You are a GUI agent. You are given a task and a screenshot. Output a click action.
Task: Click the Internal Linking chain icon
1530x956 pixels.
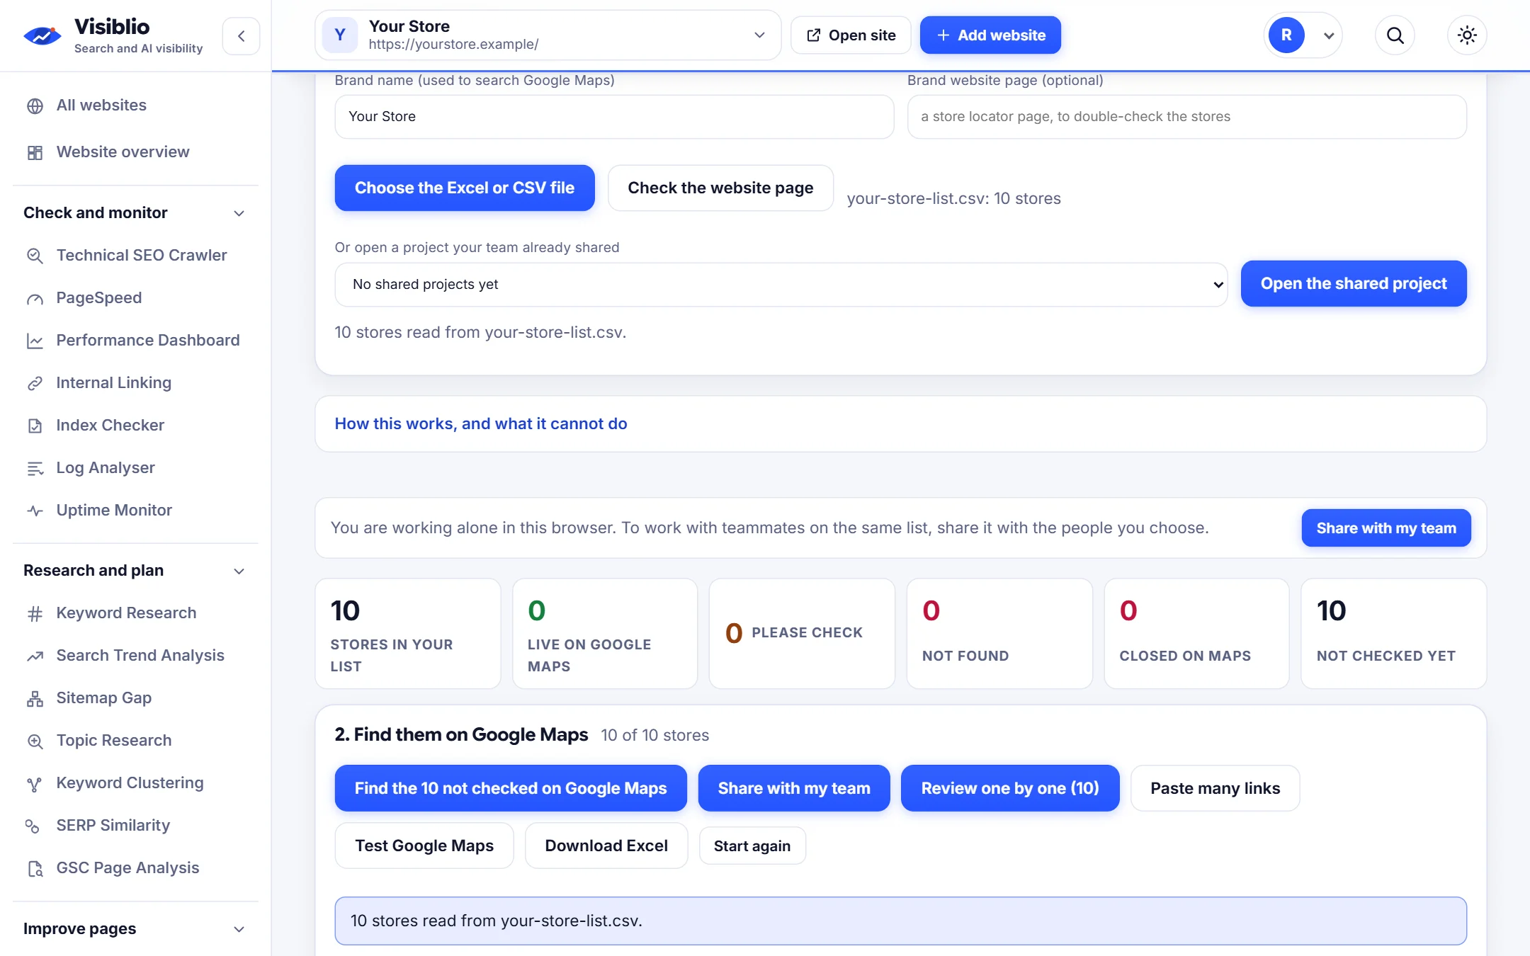[x=35, y=383]
